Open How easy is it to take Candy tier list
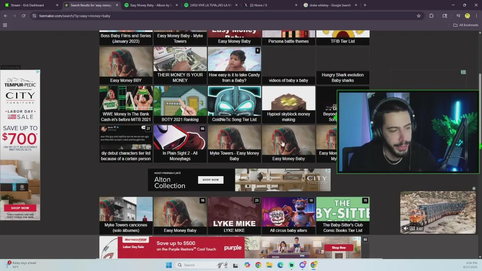The width and height of the screenshot is (482, 271). 234,65
